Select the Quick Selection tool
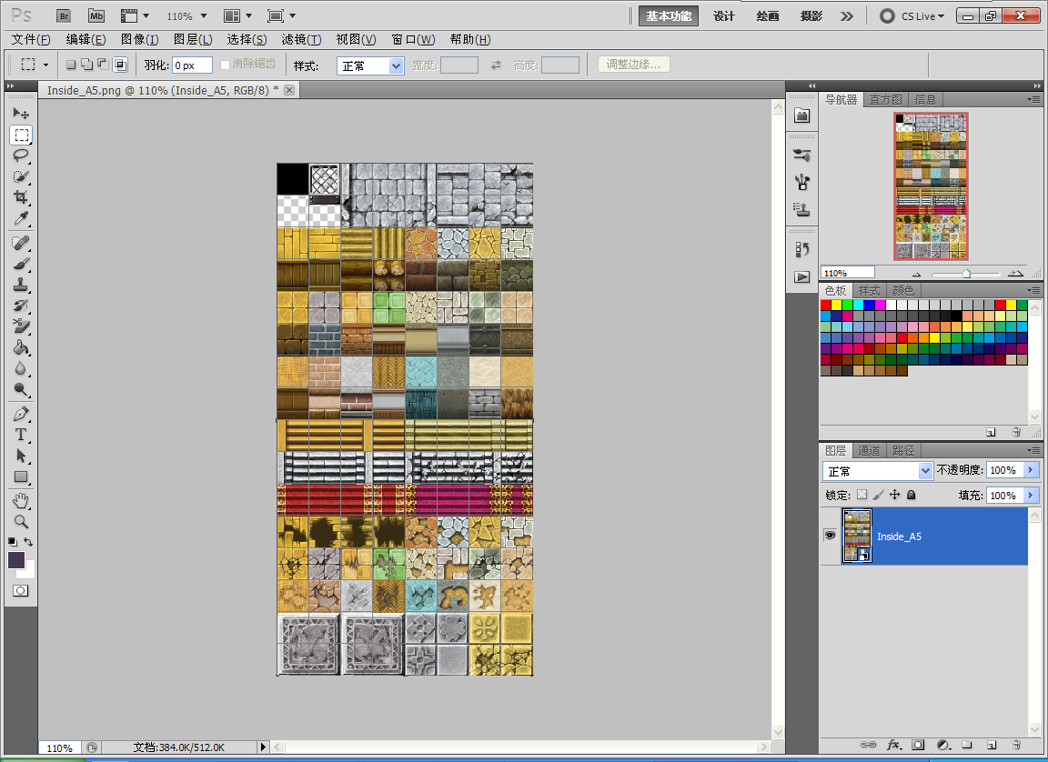The width and height of the screenshot is (1048, 762). (x=21, y=177)
